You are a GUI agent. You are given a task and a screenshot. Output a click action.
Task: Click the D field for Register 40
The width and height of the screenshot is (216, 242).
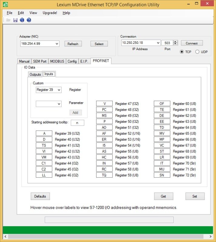pos(44,139)
